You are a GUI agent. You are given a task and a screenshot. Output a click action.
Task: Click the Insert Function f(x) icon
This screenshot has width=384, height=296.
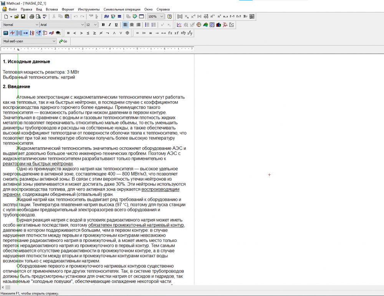click(x=107, y=16)
